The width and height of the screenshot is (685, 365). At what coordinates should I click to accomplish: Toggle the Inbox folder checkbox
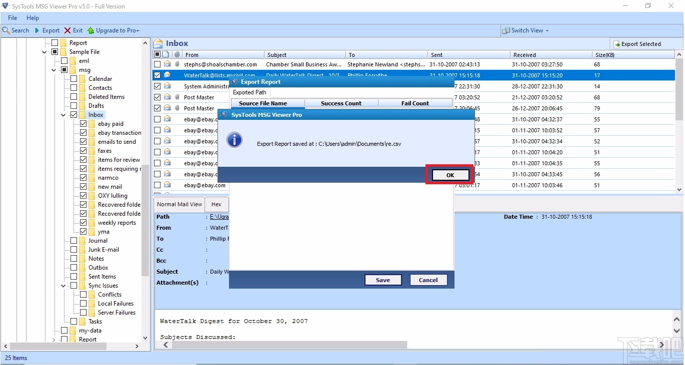[x=74, y=115]
